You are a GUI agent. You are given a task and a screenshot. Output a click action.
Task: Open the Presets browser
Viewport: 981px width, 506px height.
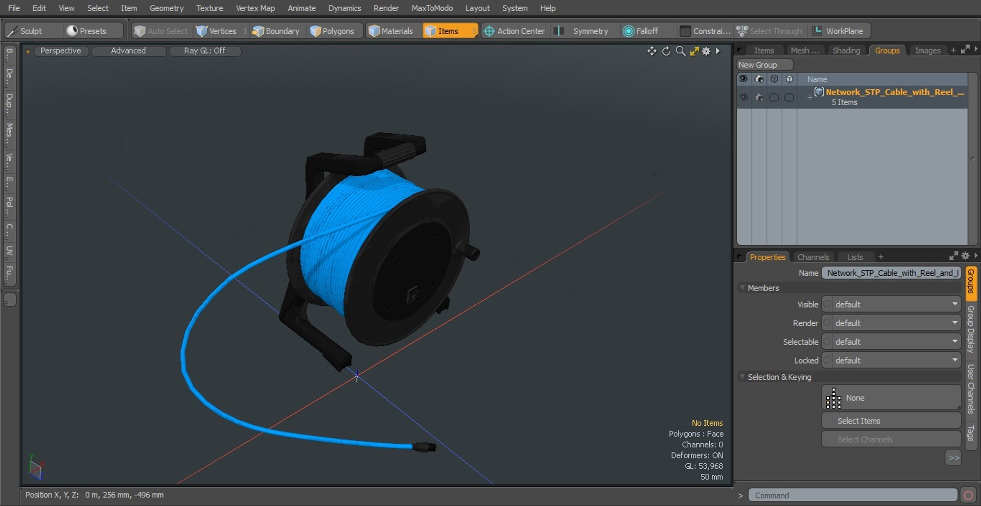tap(93, 31)
